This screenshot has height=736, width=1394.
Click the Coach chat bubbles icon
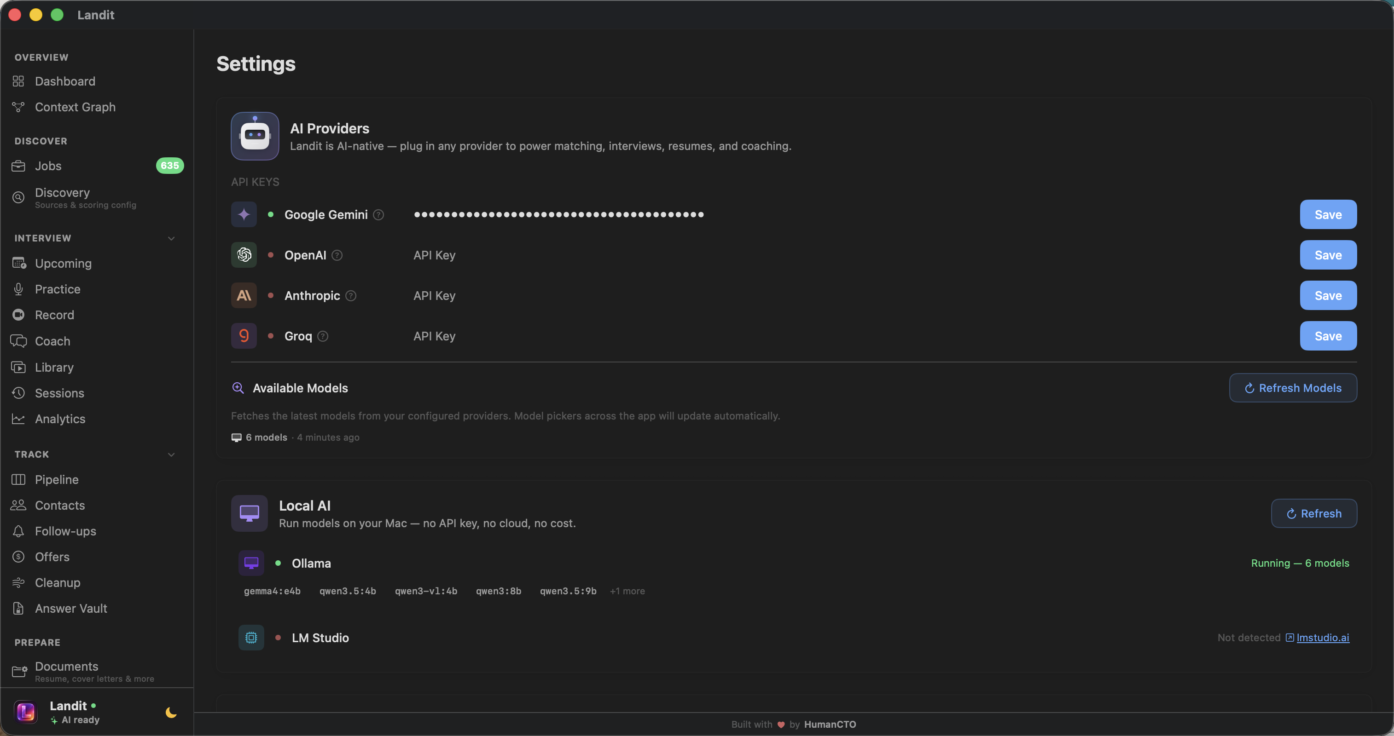point(18,341)
